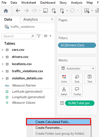Open the Tooltip marks card button
Viewport: 99px width, 137px height.
pyautogui.click(x=77, y=91)
